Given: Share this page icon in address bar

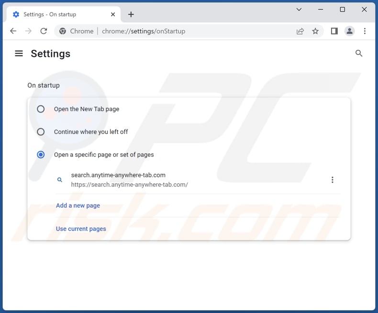Looking at the screenshot, I should click(300, 31).
